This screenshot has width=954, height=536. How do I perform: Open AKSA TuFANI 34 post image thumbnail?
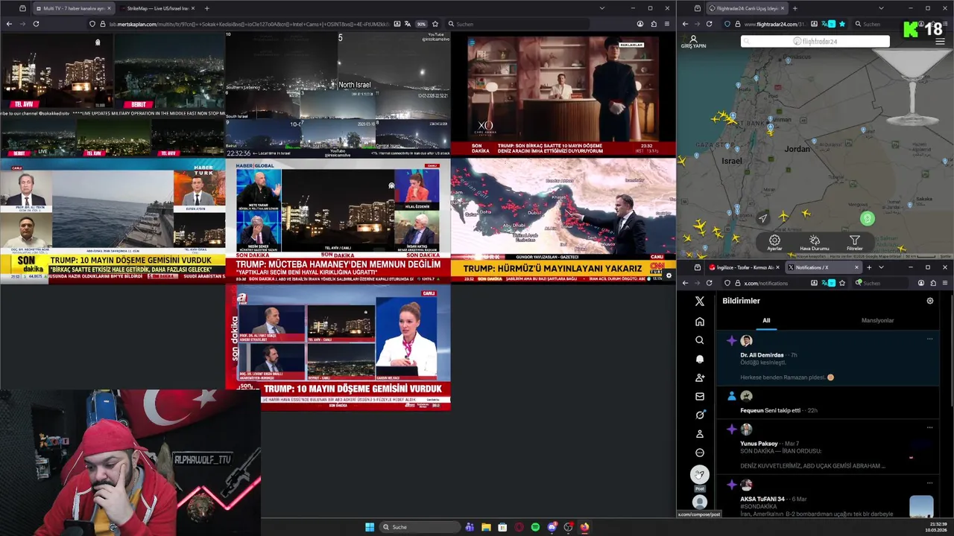click(x=921, y=506)
